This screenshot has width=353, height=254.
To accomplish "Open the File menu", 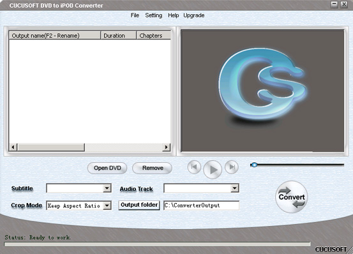I will (x=135, y=15).
